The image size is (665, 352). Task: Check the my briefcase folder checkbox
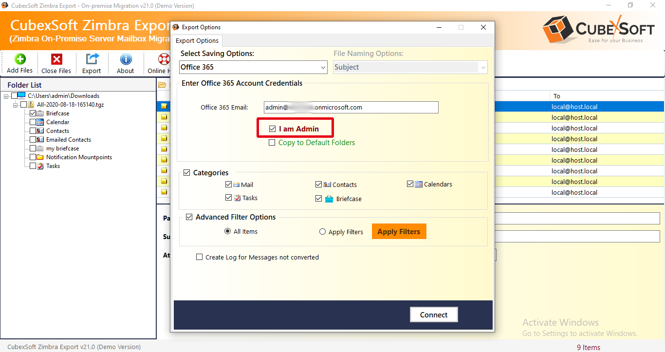click(33, 148)
